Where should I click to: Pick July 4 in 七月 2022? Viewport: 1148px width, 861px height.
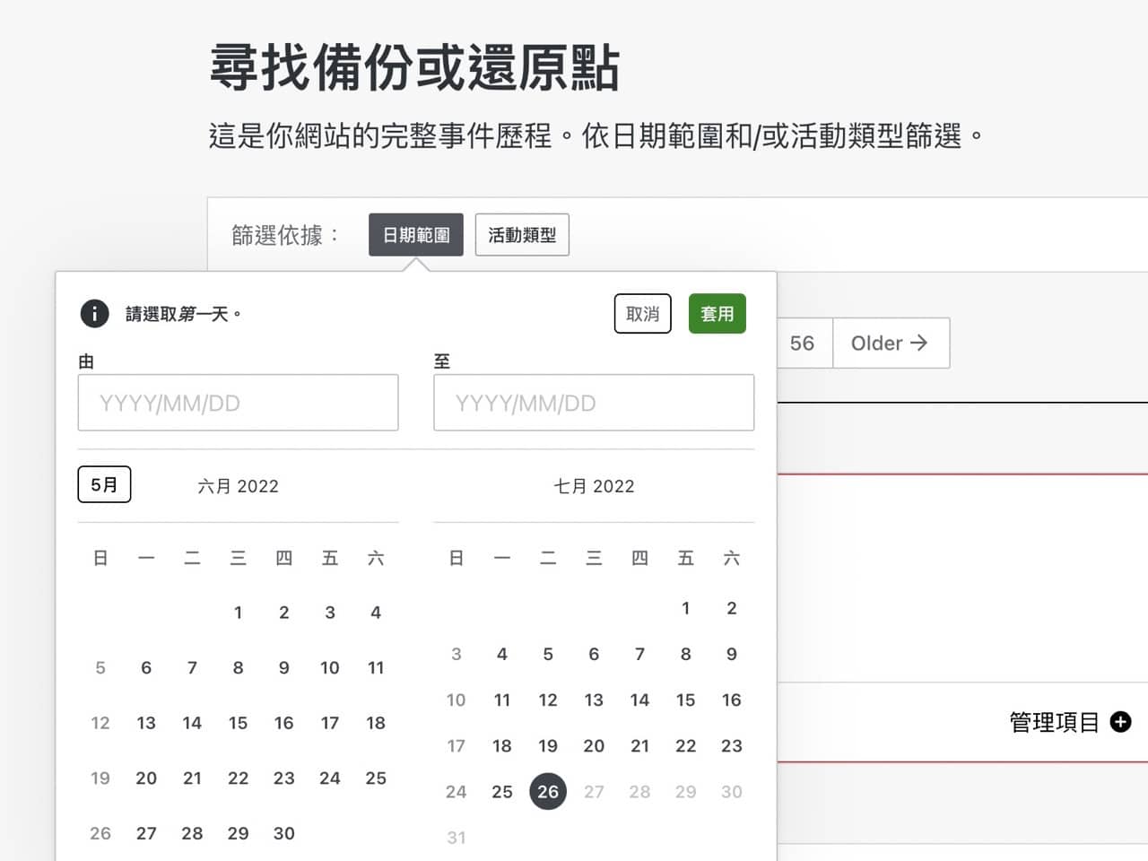[502, 654]
